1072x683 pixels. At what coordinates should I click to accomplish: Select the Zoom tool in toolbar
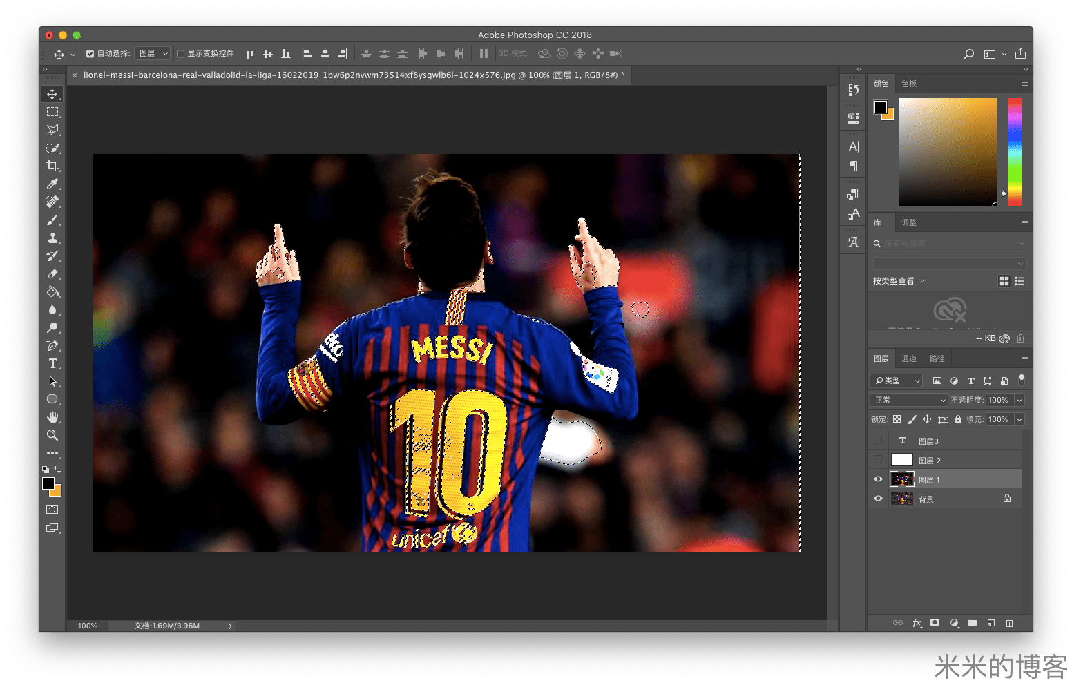pyautogui.click(x=52, y=435)
